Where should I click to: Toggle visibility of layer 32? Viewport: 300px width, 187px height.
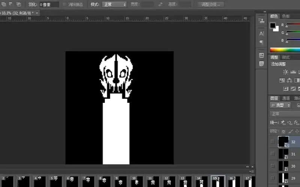click(x=273, y=142)
